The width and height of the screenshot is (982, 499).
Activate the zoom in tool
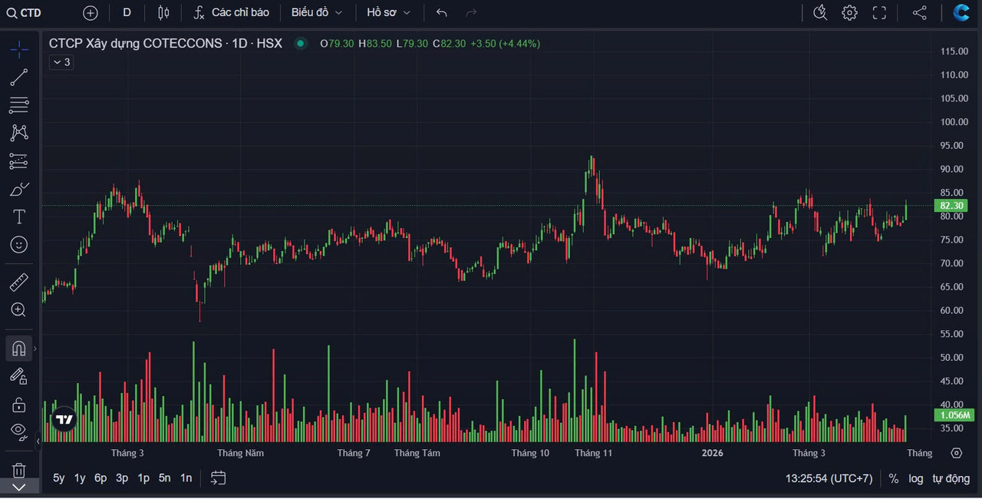[x=19, y=310]
